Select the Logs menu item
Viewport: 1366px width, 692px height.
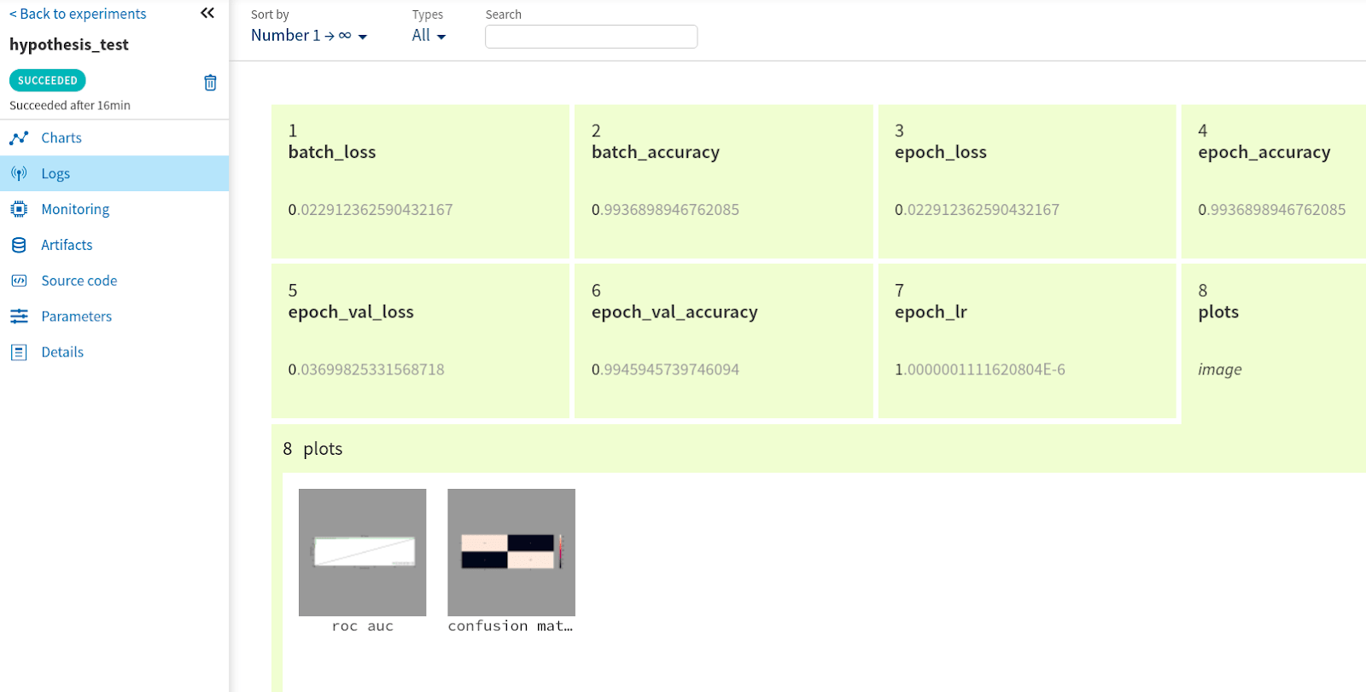coord(114,173)
